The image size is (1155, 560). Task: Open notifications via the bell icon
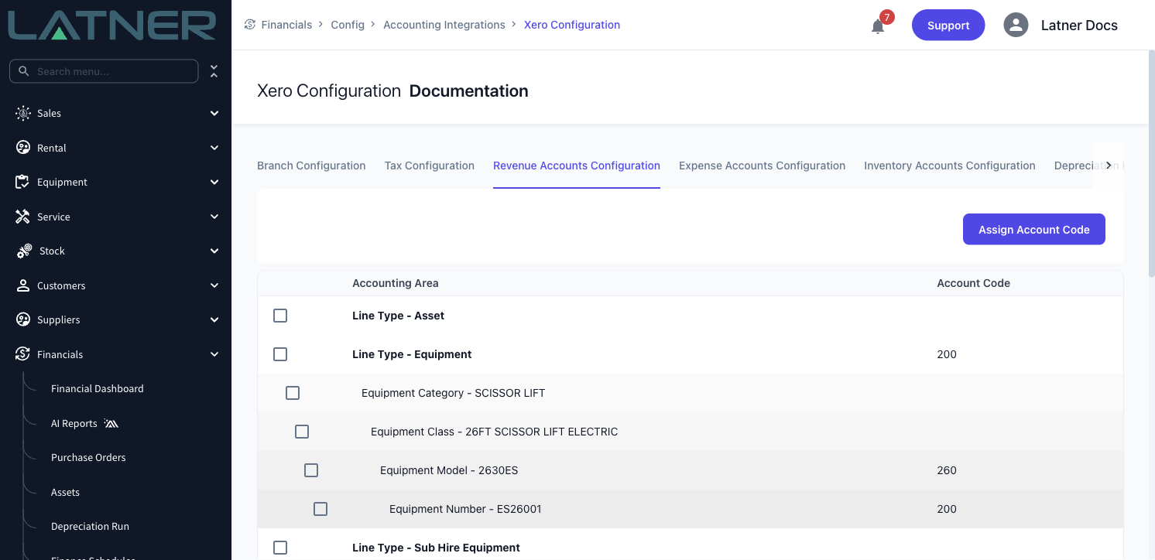click(x=878, y=26)
